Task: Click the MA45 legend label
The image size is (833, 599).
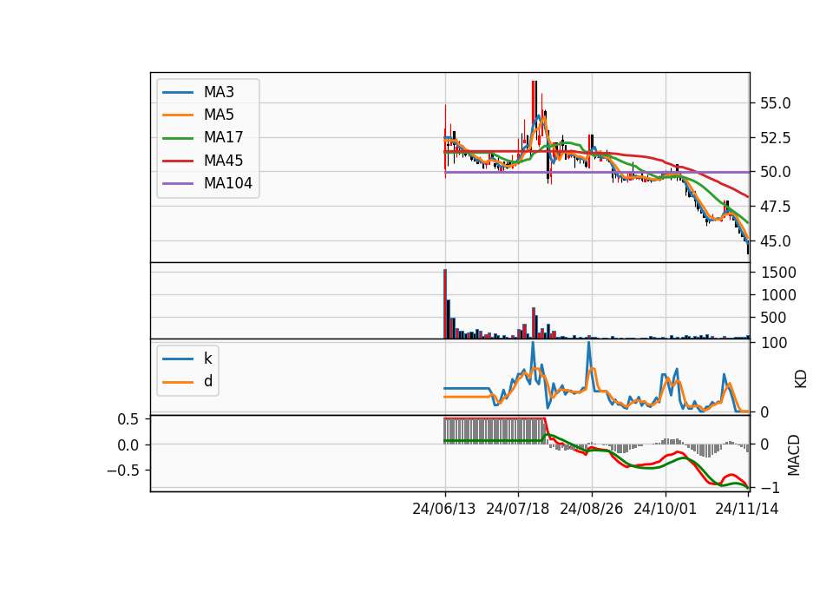Action: tap(223, 161)
